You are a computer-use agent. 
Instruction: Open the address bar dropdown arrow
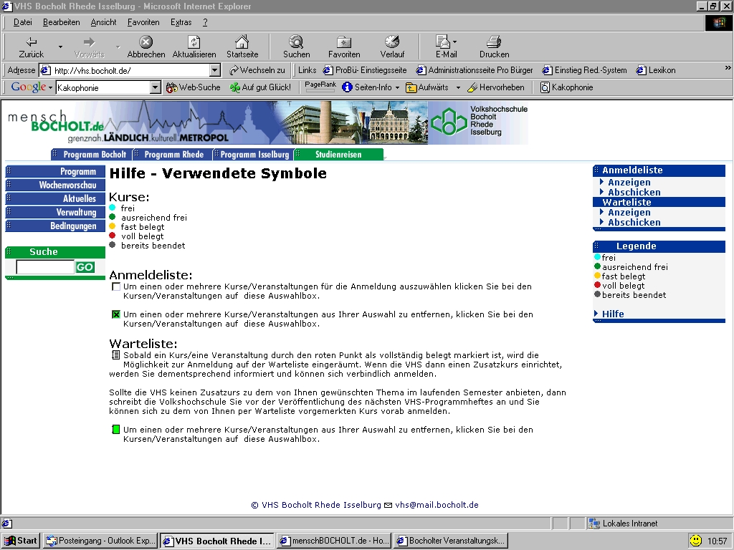pos(214,71)
